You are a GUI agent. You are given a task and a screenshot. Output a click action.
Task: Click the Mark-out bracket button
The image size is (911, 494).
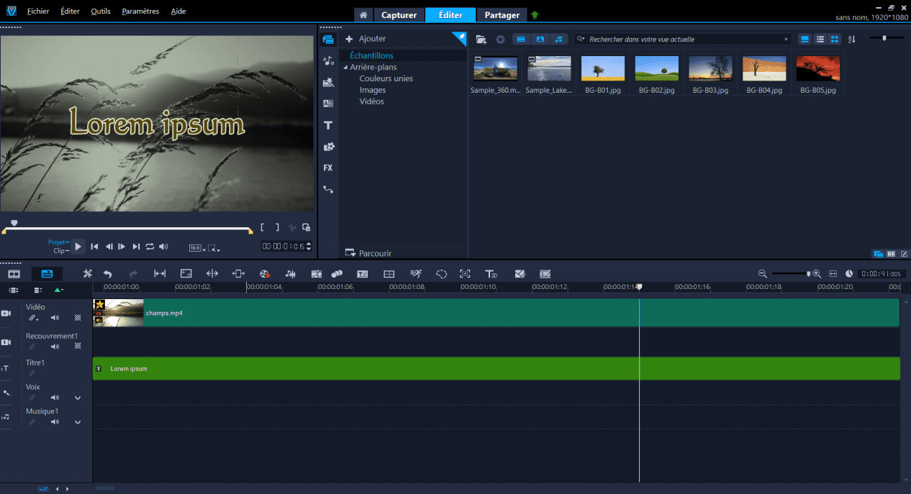click(x=277, y=227)
